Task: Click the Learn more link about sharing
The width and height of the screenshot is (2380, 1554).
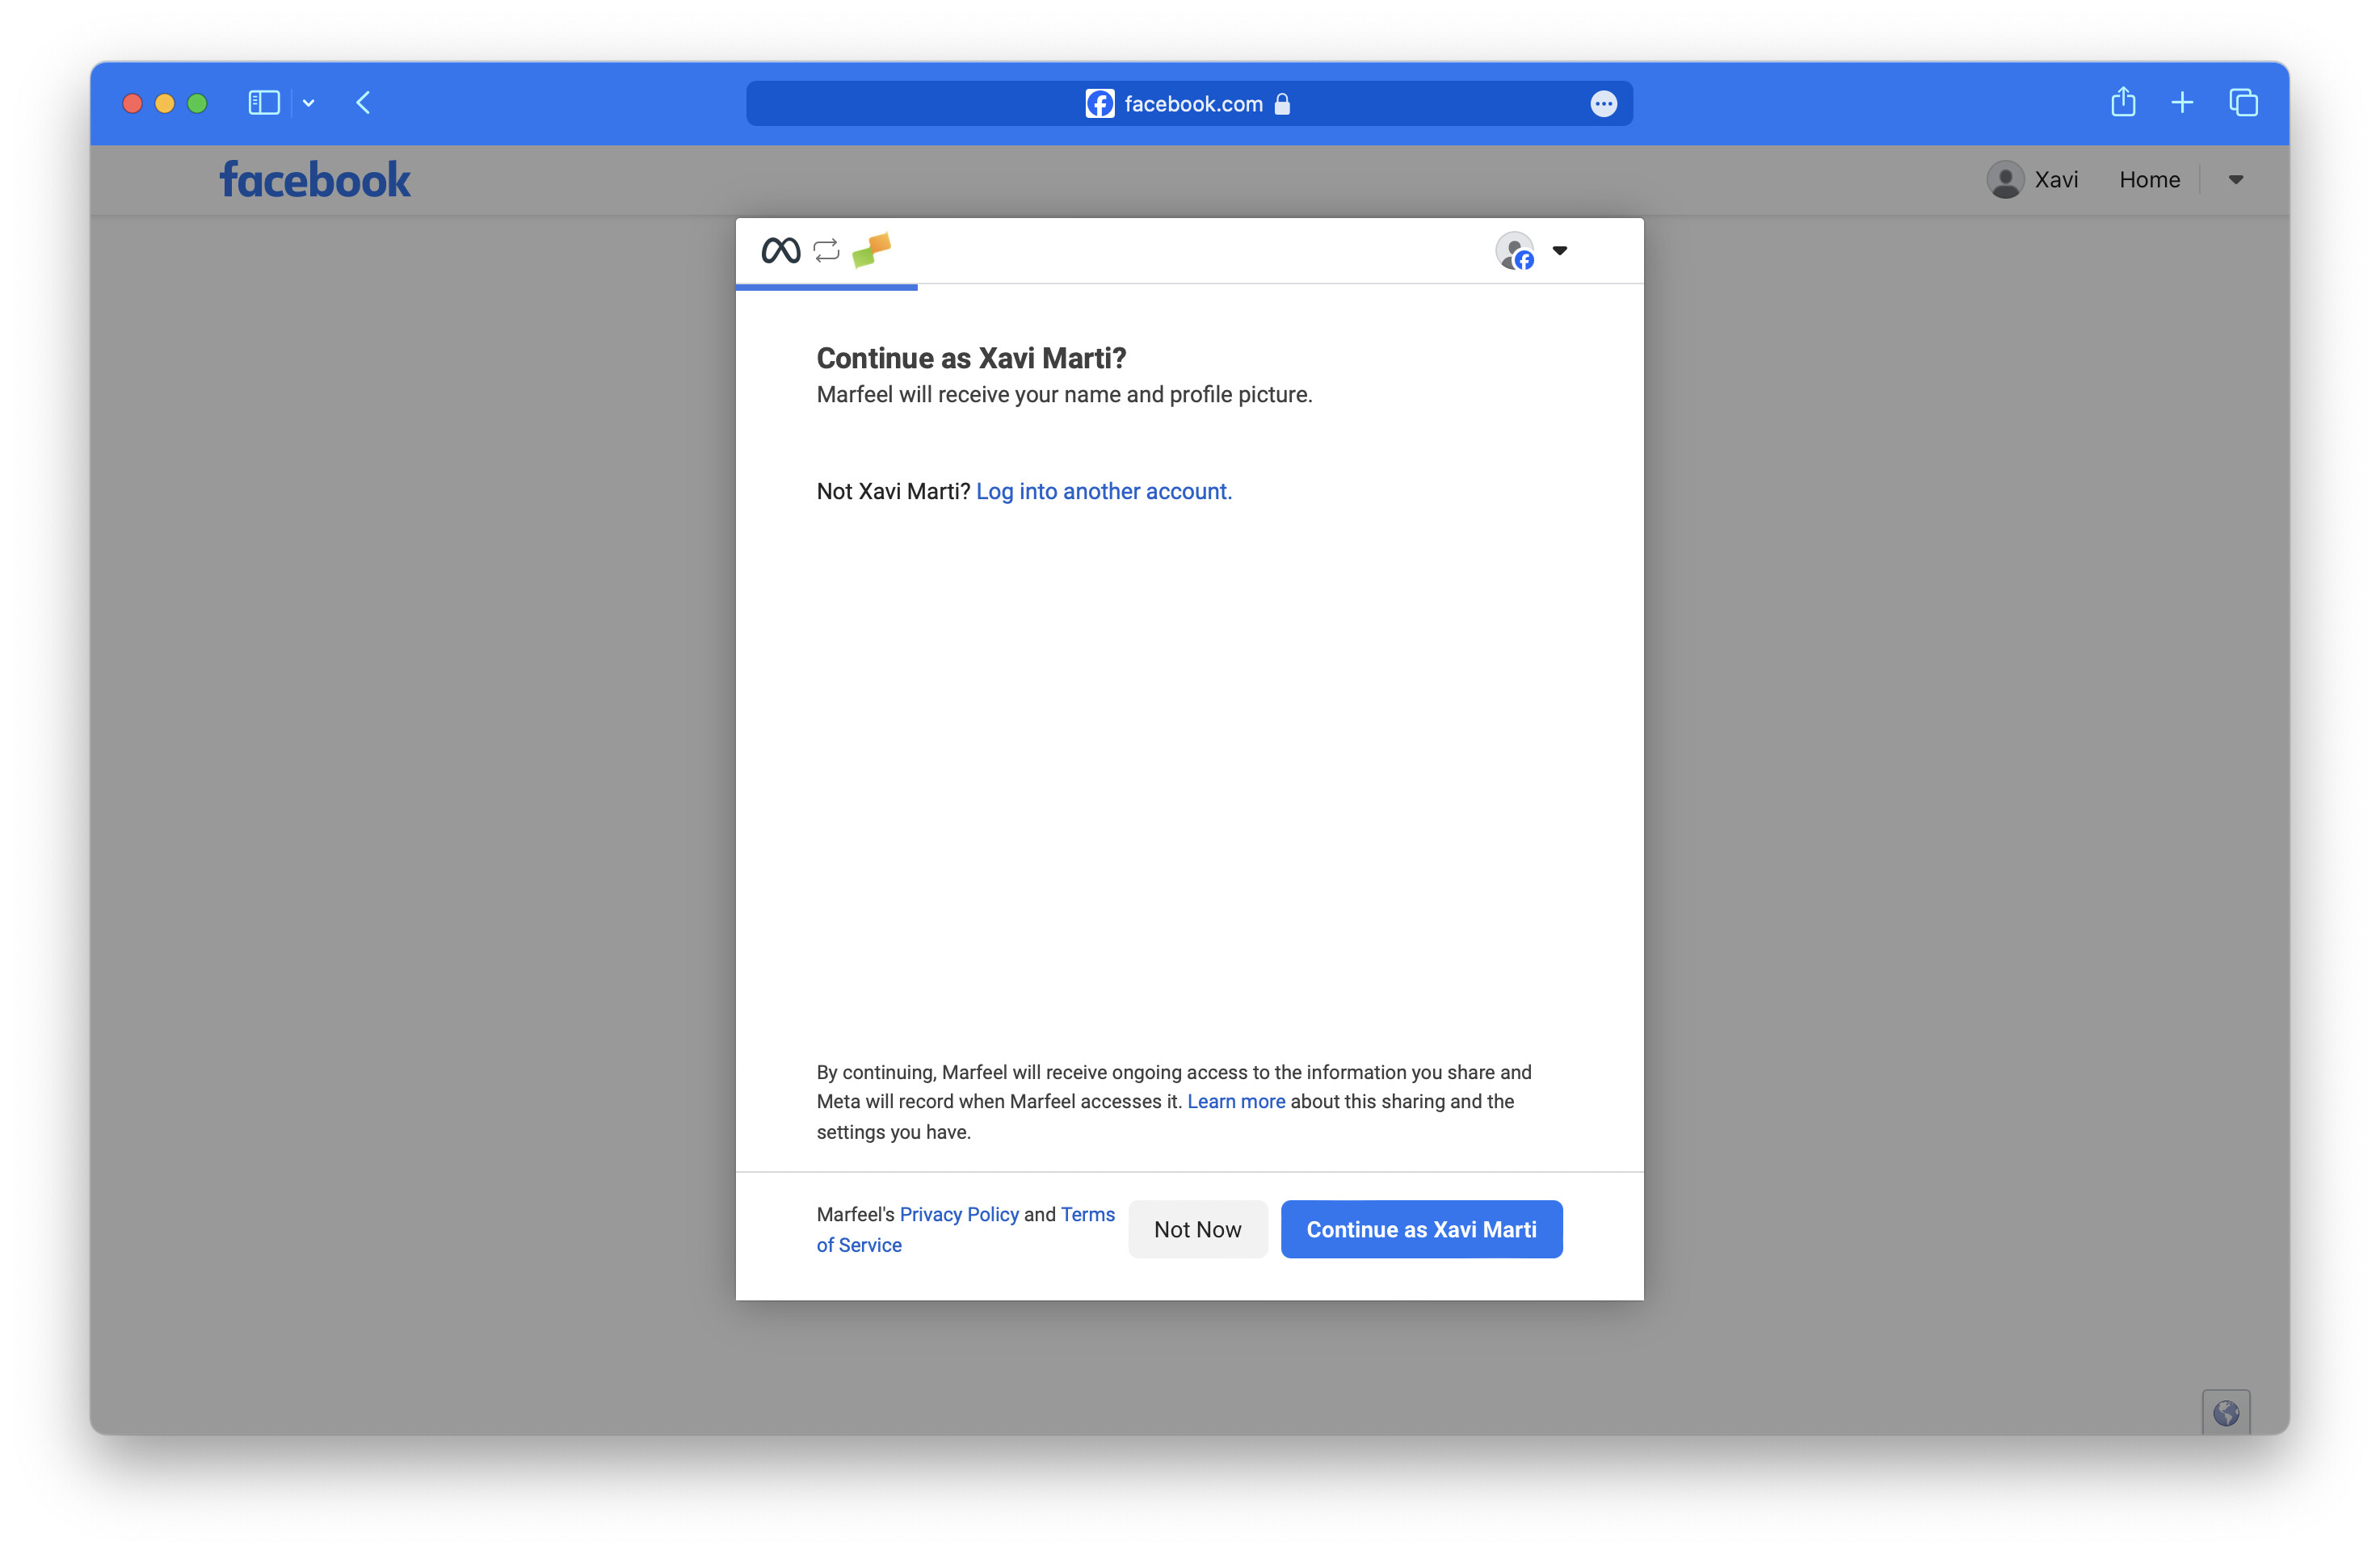Action: point(1236,1101)
